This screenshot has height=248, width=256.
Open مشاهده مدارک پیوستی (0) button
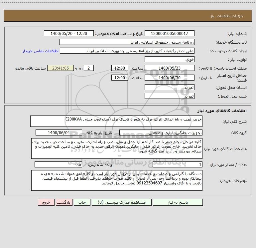click(x=121, y=202)
